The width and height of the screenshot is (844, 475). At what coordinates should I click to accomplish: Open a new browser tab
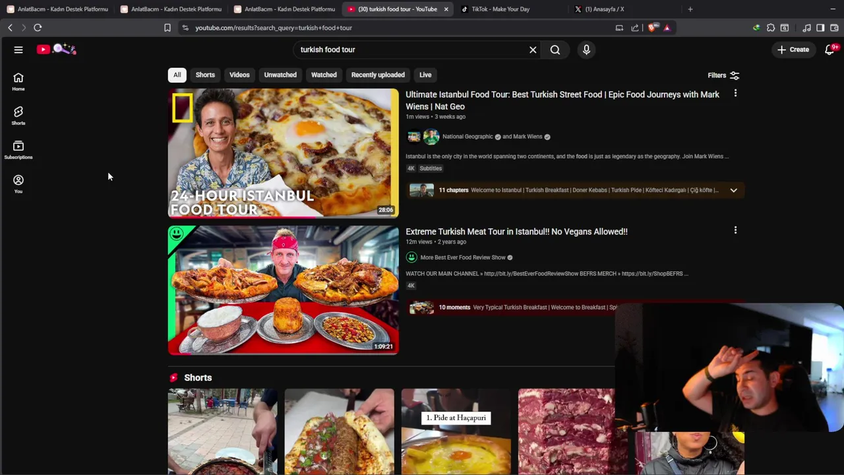[x=690, y=9]
